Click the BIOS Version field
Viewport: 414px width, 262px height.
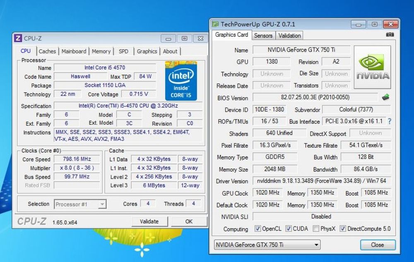pyautogui.click(x=315, y=97)
